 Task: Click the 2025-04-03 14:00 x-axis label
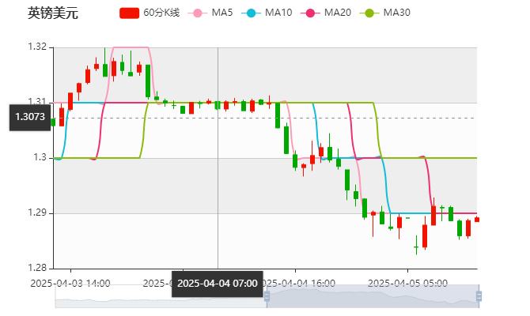(x=70, y=282)
